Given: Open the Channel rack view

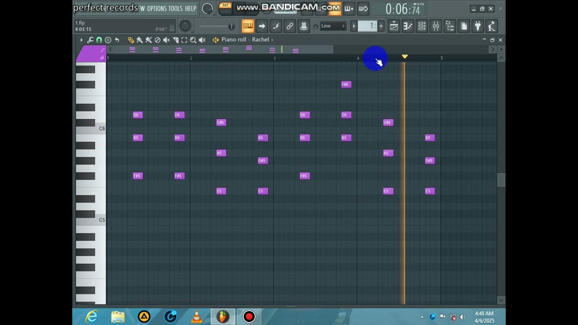Looking at the screenshot, I should coord(422,26).
